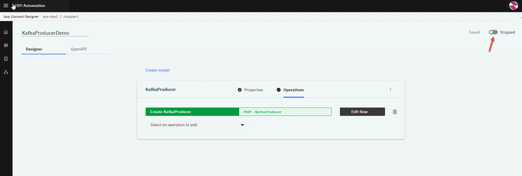
Task: Open the Properties tab of KafkaProducer
Action: pyautogui.click(x=253, y=90)
